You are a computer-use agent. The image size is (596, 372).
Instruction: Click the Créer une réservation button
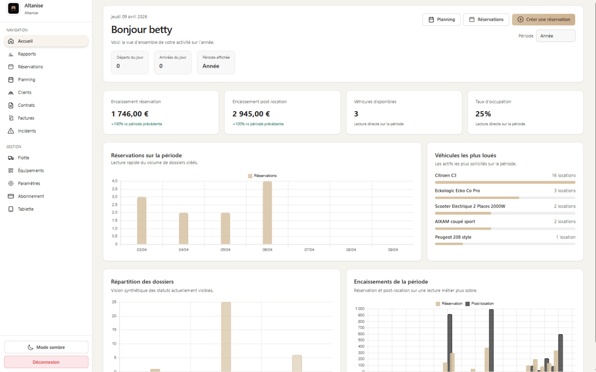click(x=543, y=19)
